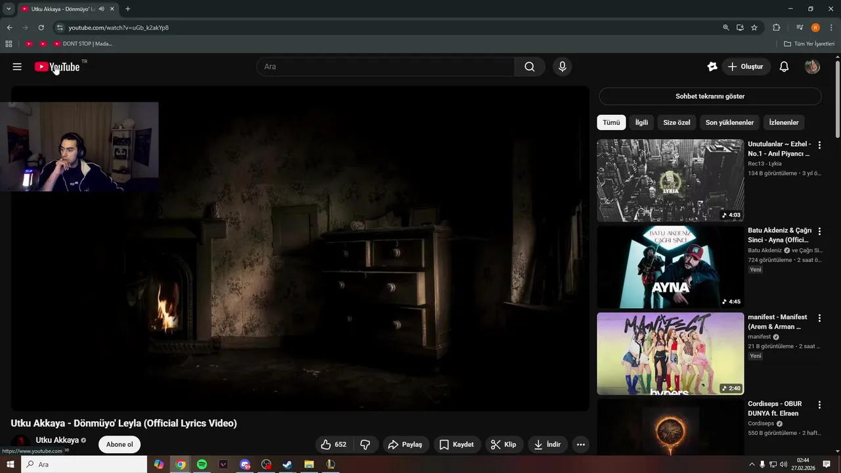This screenshot has height=473, width=841.
Task: Focus the YouTube Ara search field
Action: 385,66
